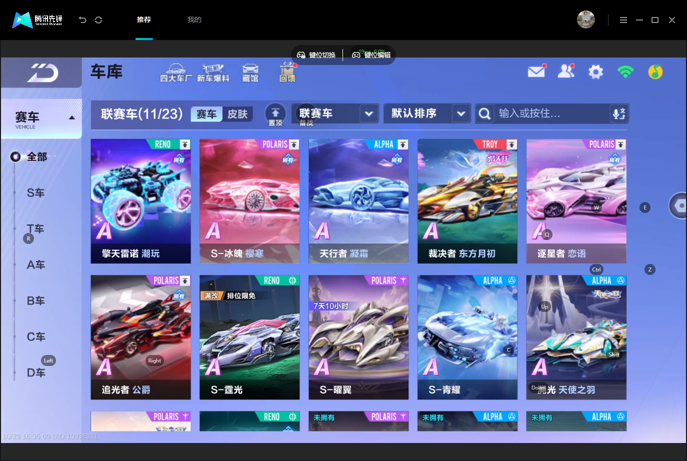This screenshot has width=687, height=461.
Task: Click the back arrow in the title bar
Action: pos(82,20)
